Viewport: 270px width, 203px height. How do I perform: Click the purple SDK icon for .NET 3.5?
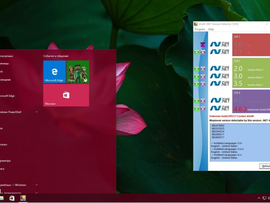[x=203, y=84]
